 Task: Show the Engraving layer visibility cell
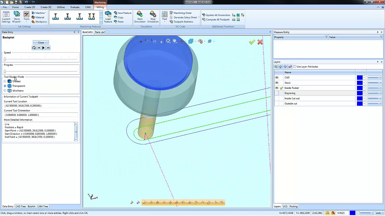[277, 93]
